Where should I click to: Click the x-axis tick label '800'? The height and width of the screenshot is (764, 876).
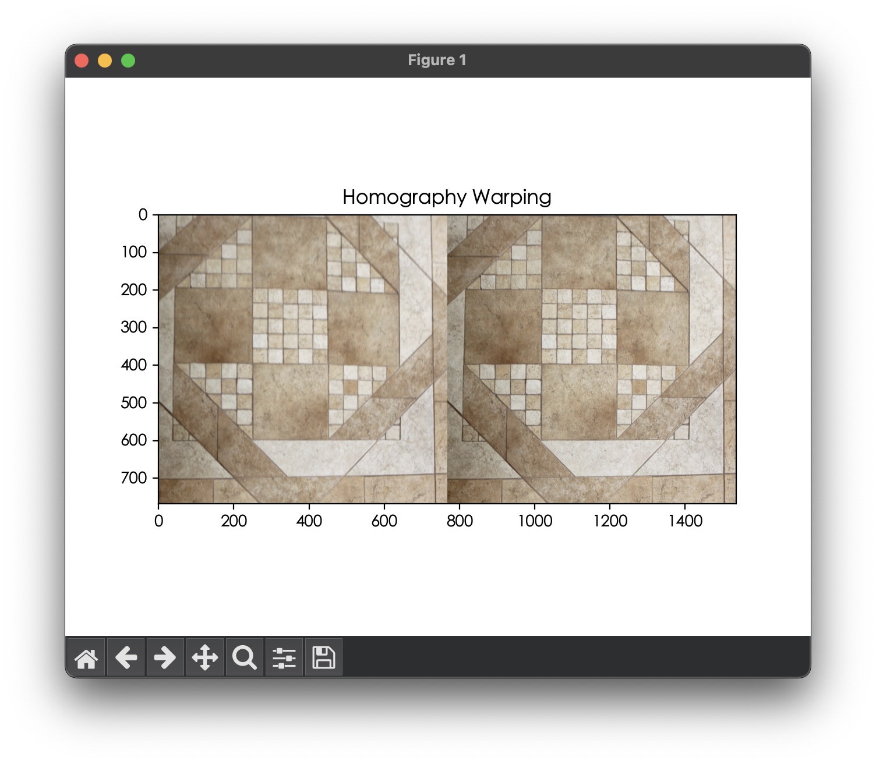pyautogui.click(x=460, y=521)
